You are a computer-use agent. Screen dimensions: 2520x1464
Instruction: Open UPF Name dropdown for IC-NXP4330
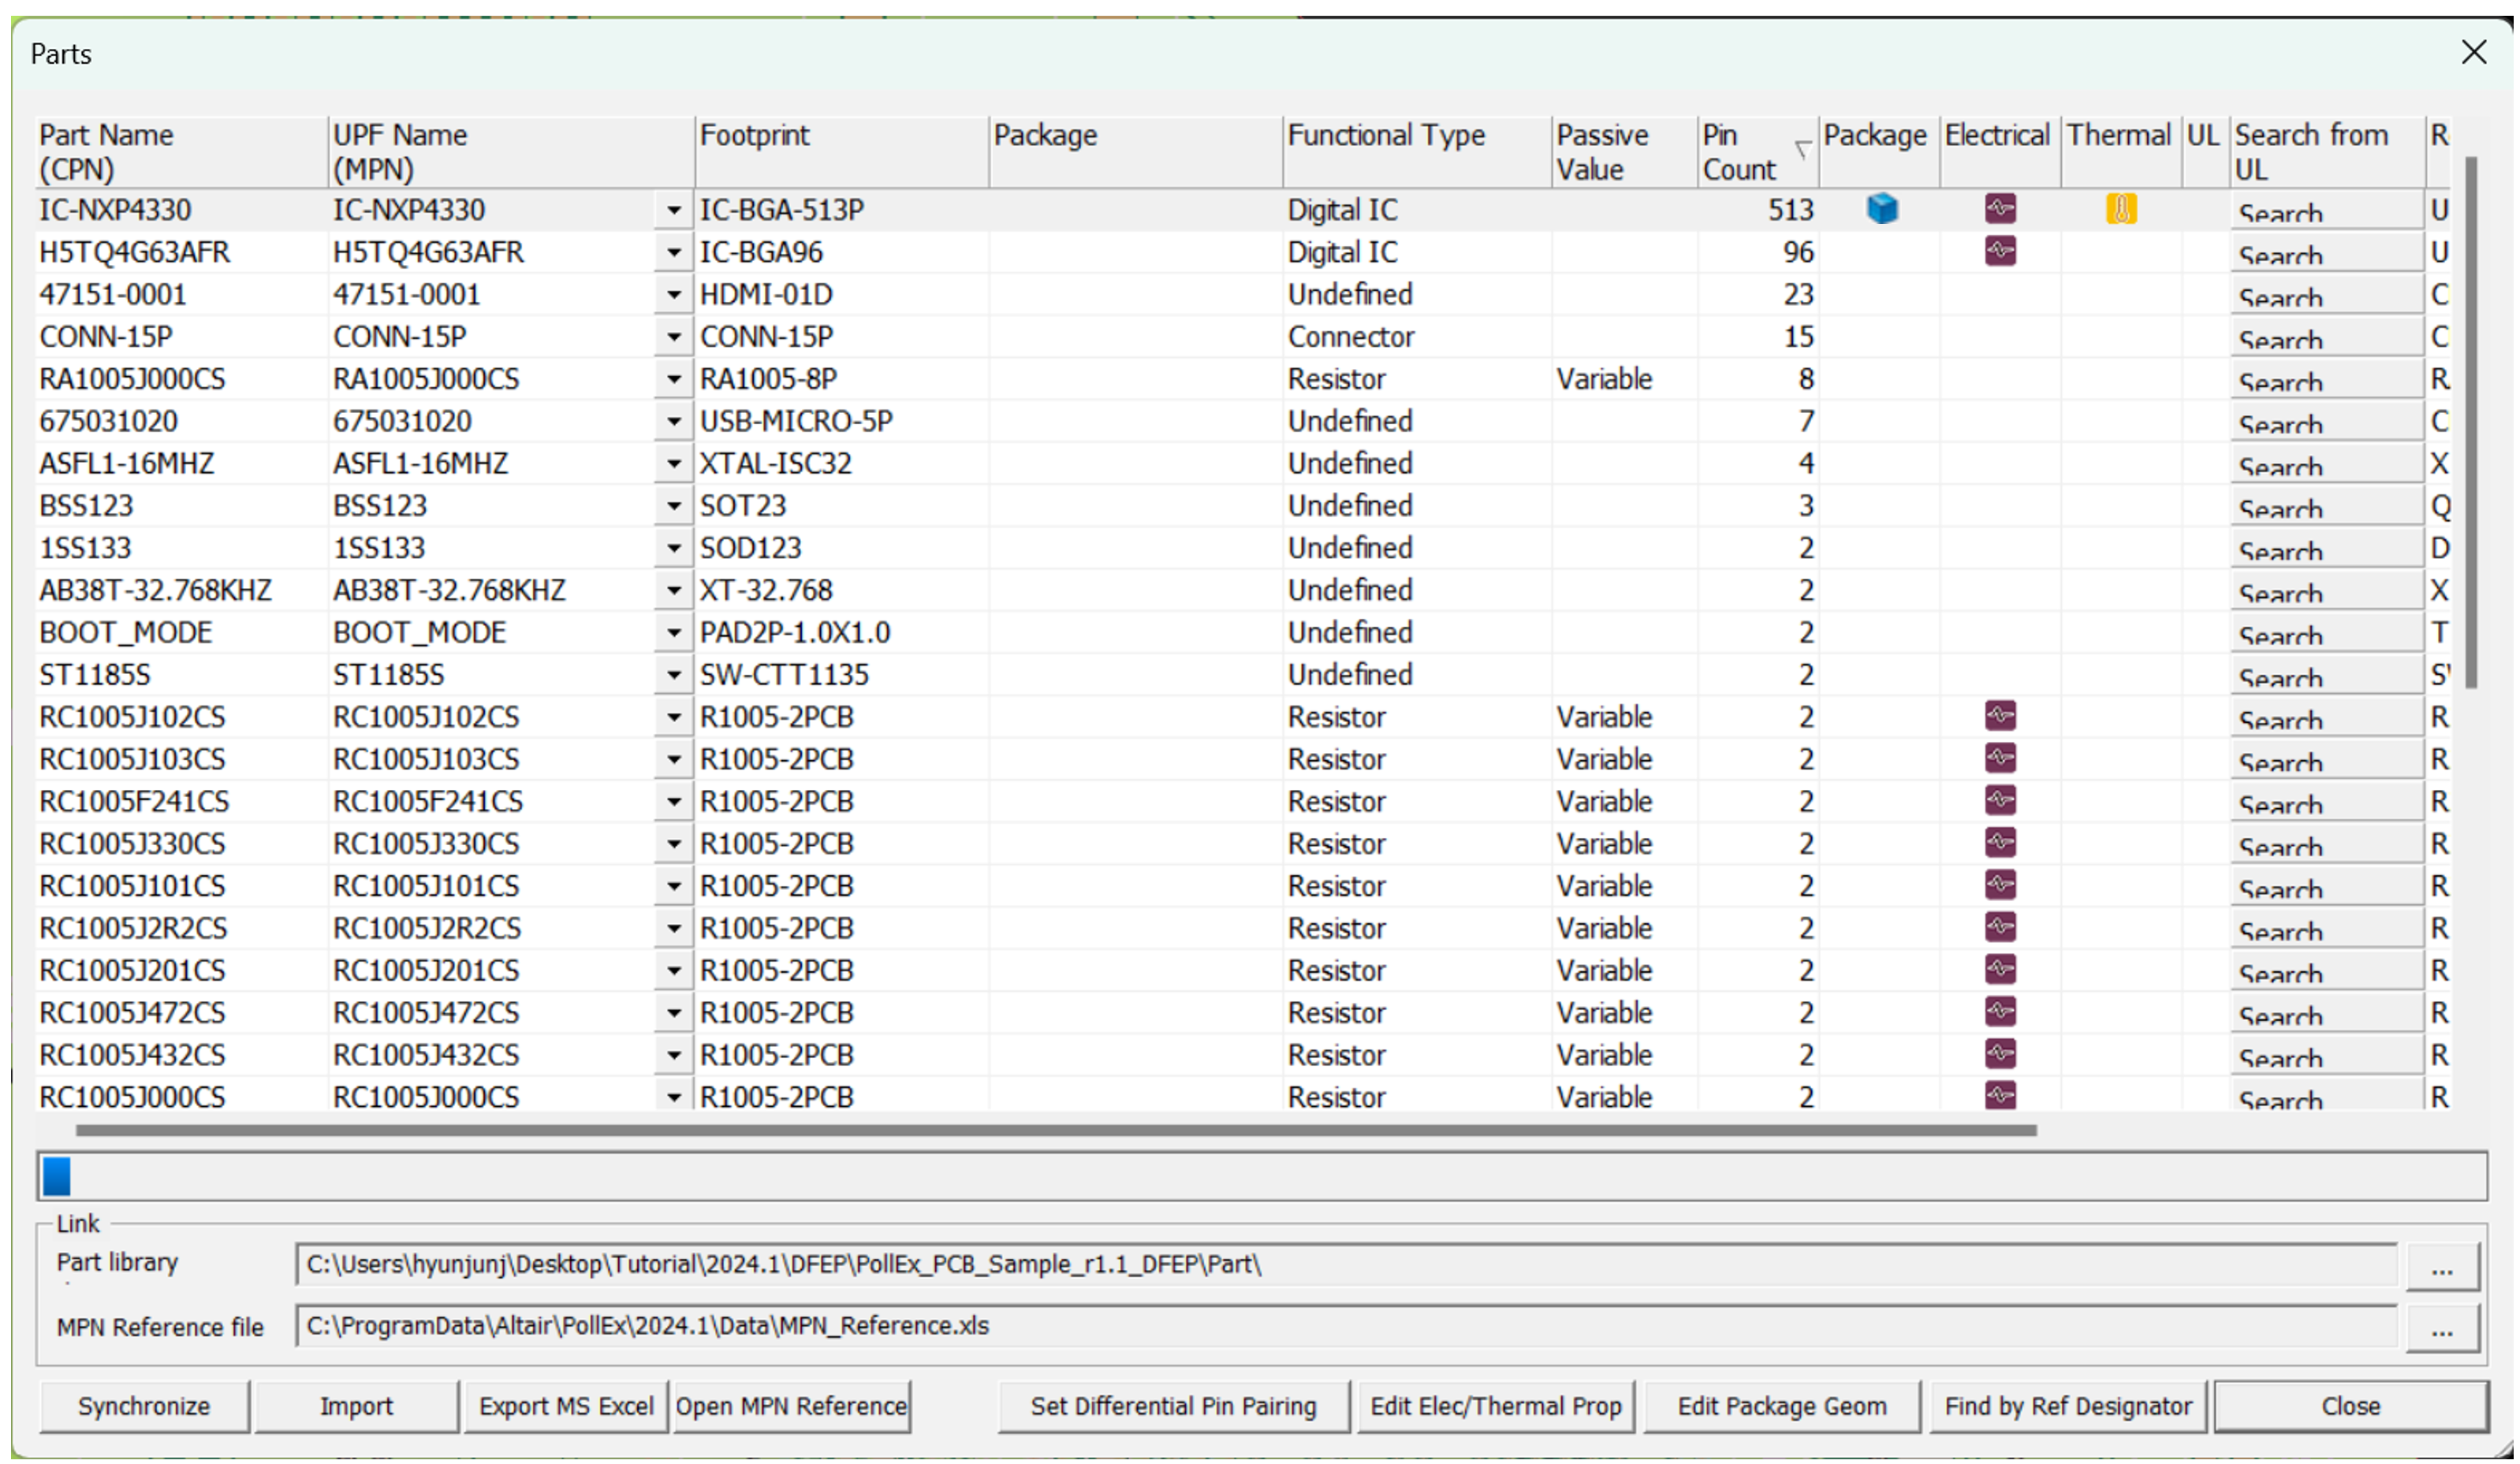click(x=673, y=210)
